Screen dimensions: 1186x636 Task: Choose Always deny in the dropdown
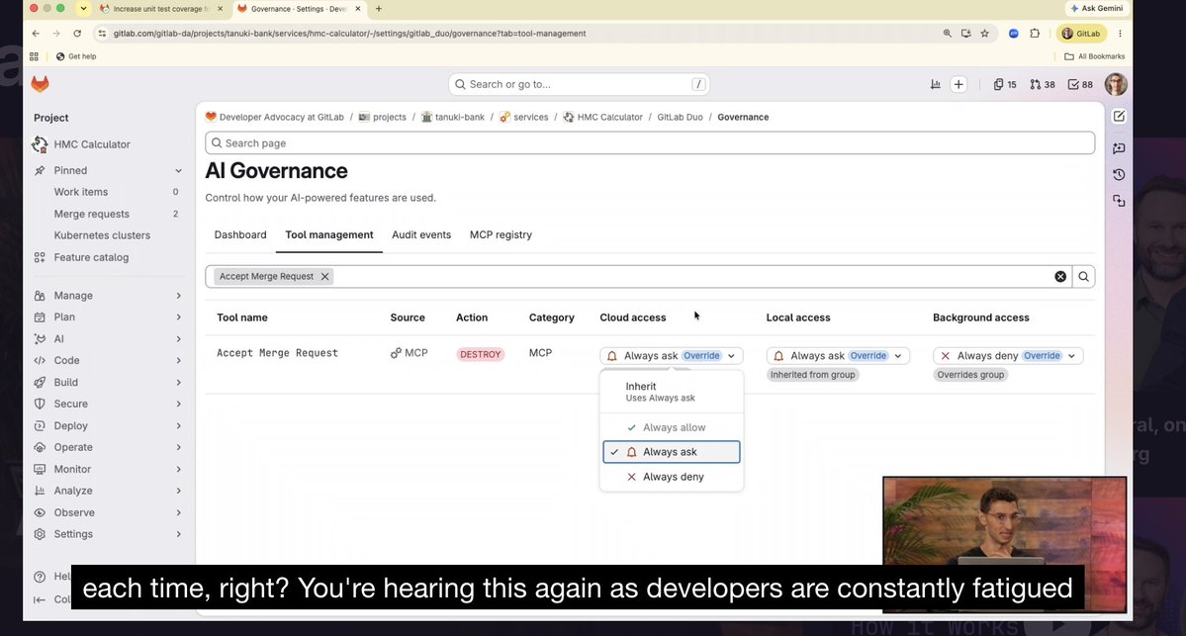(671, 477)
